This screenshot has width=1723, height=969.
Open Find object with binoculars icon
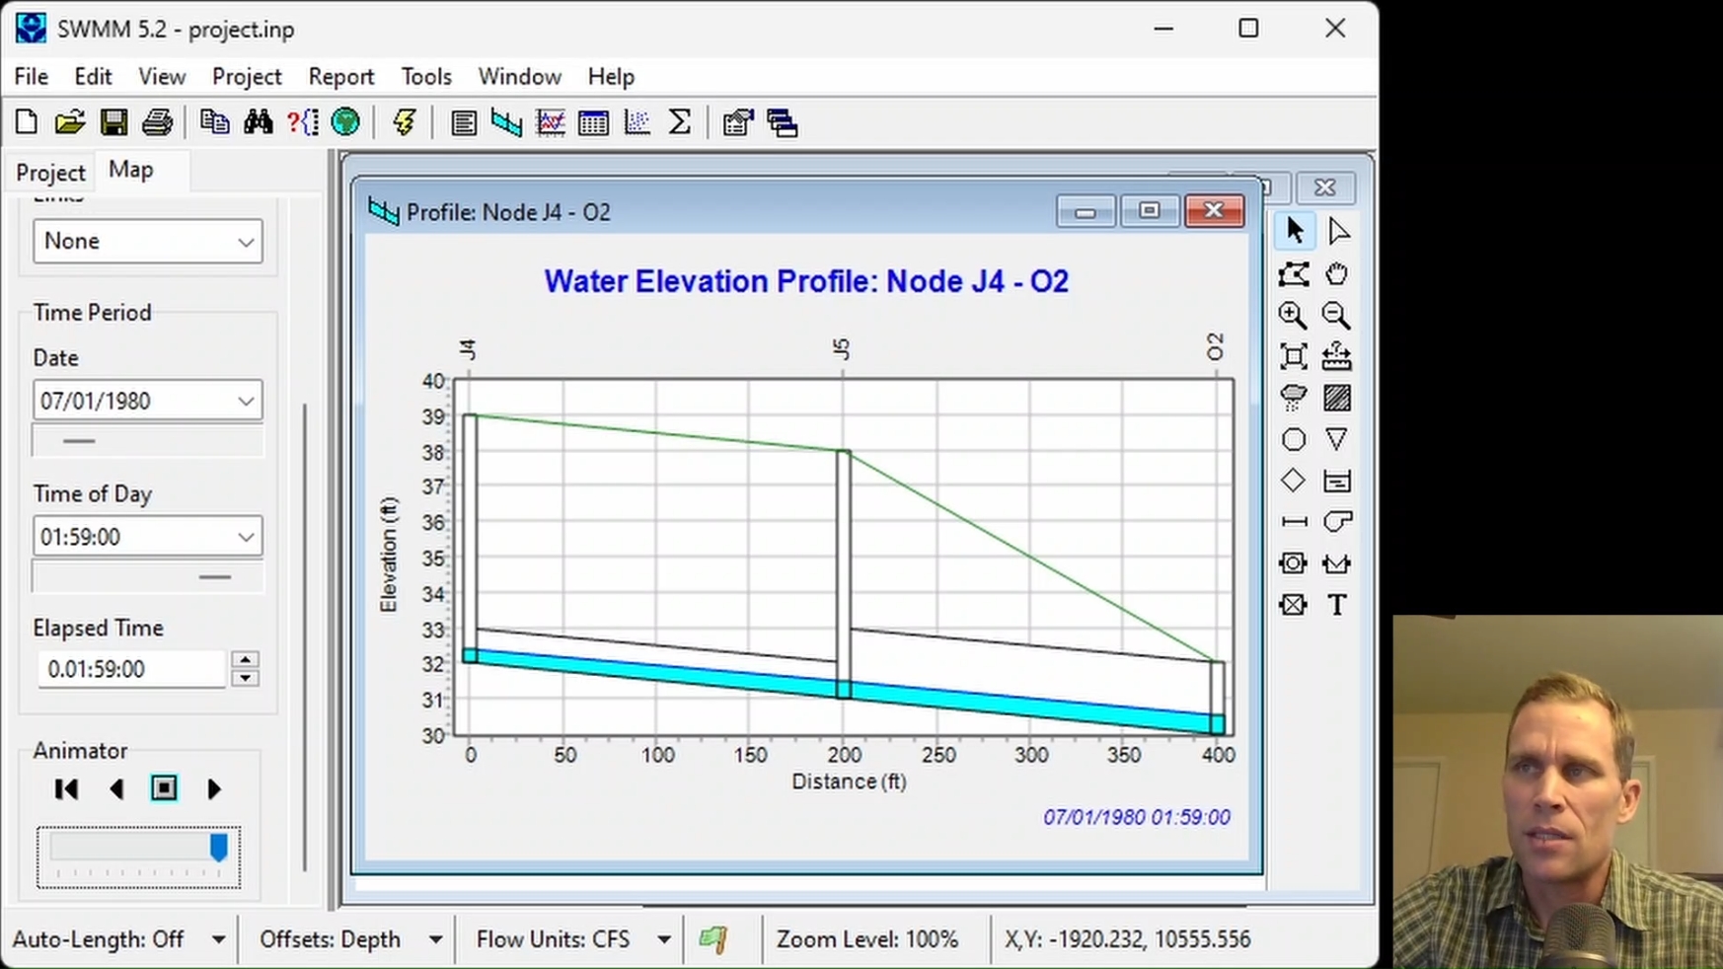[259, 122]
